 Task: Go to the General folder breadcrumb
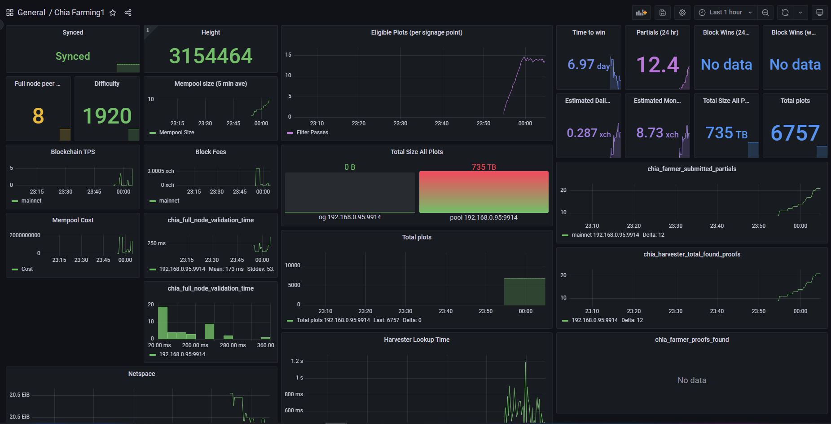pos(31,13)
